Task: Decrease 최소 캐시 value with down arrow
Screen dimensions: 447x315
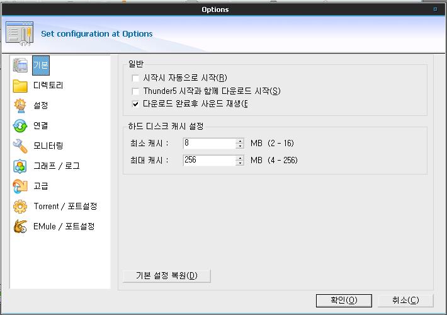Action: (x=240, y=146)
